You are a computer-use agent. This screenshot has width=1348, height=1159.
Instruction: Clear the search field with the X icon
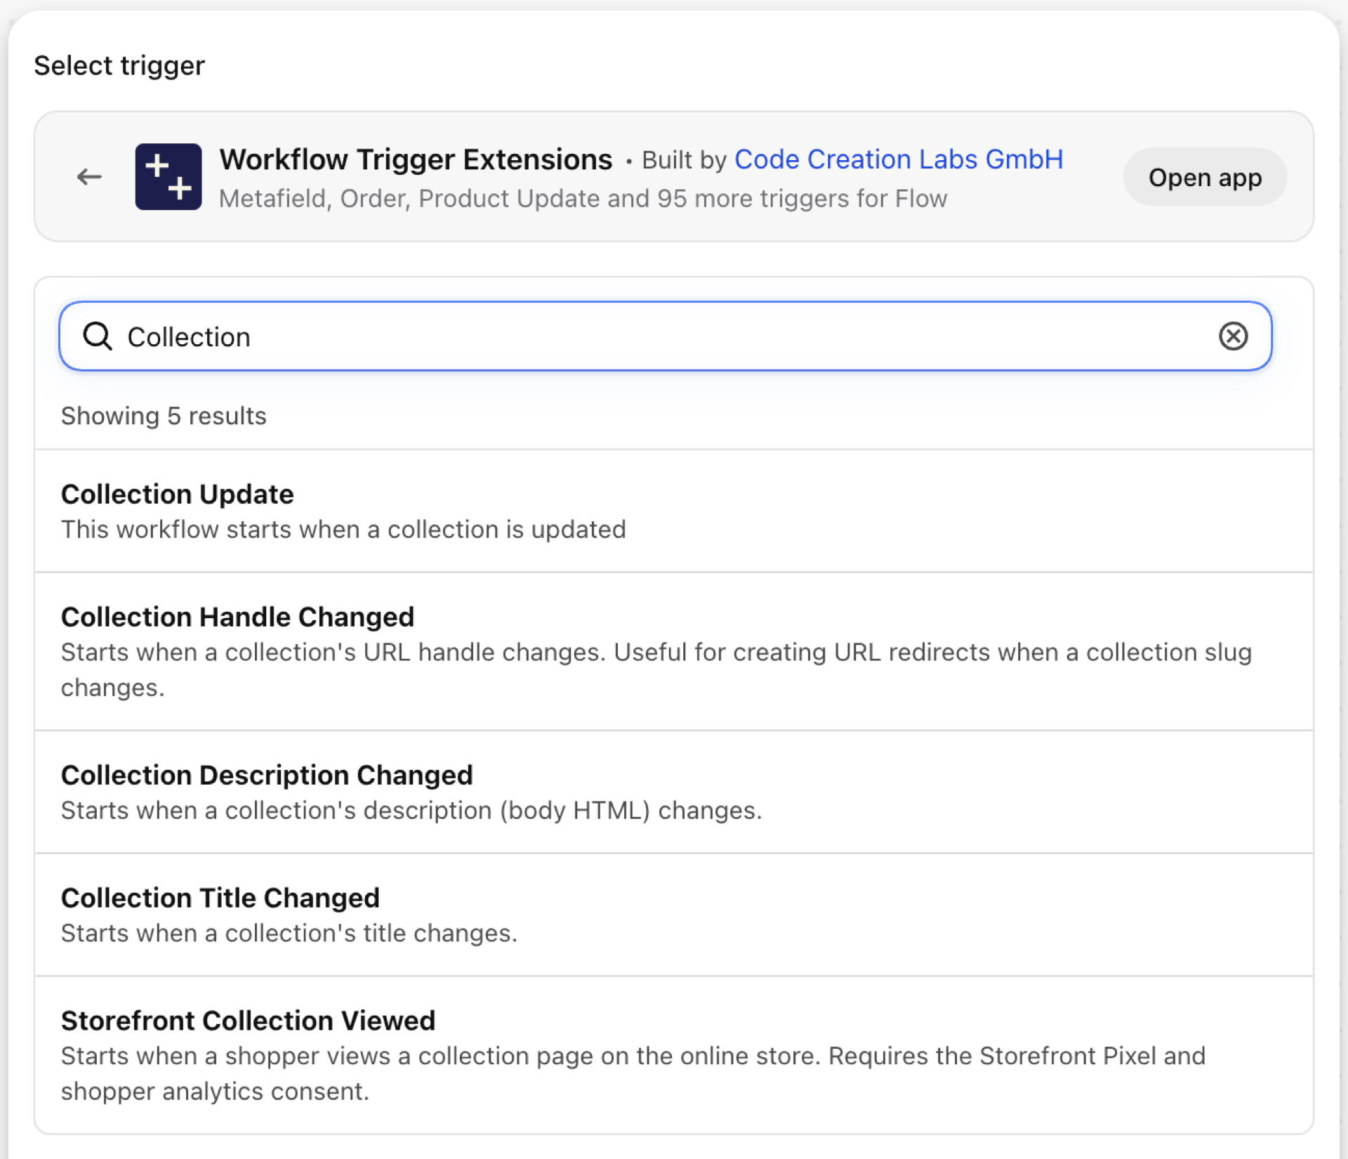point(1233,336)
